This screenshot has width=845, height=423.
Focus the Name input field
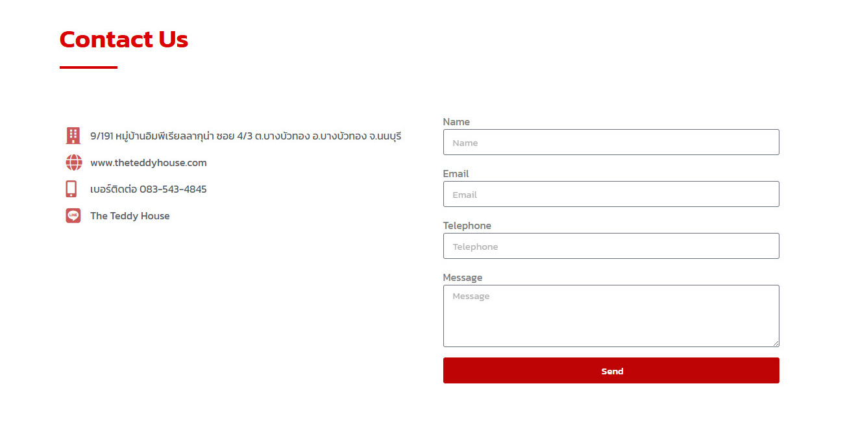click(611, 142)
